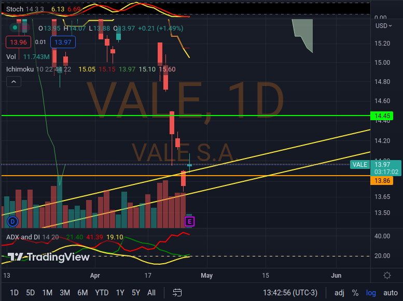This screenshot has height=301, width=403.
Task: Toggle the log scale option
Action: pyautogui.click(x=371, y=293)
